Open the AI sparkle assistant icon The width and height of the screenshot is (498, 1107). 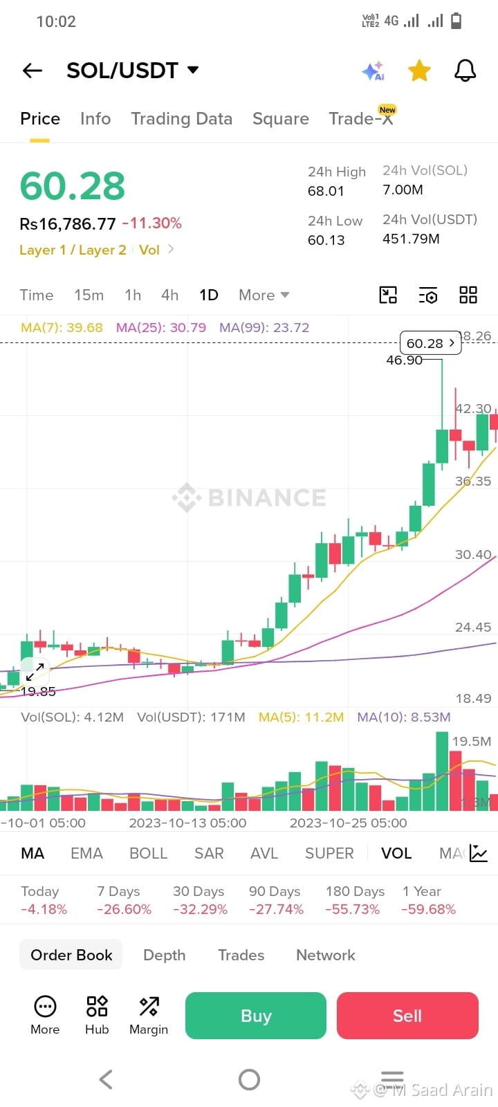tap(373, 71)
